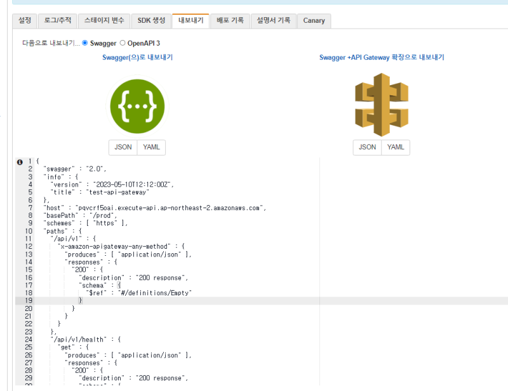Export as YAML under the Swagger logo
The width and height of the screenshot is (508, 391).
(x=151, y=147)
